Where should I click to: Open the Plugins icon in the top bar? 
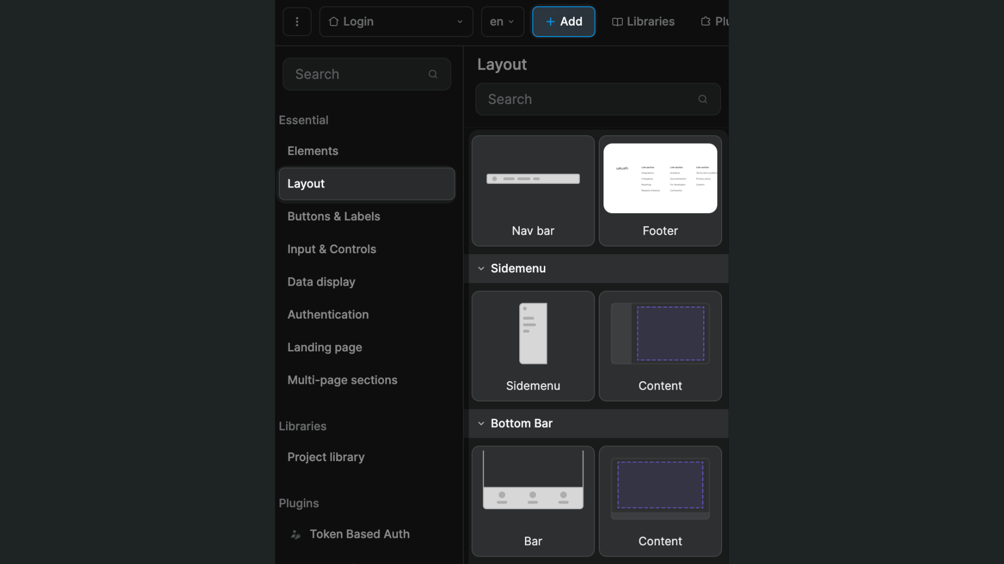[x=704, y=21]
